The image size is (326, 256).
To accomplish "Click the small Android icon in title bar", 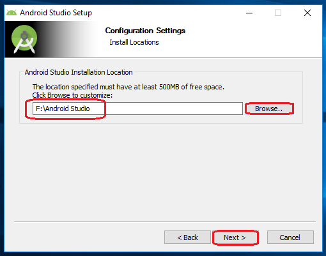I will point(12,13).
